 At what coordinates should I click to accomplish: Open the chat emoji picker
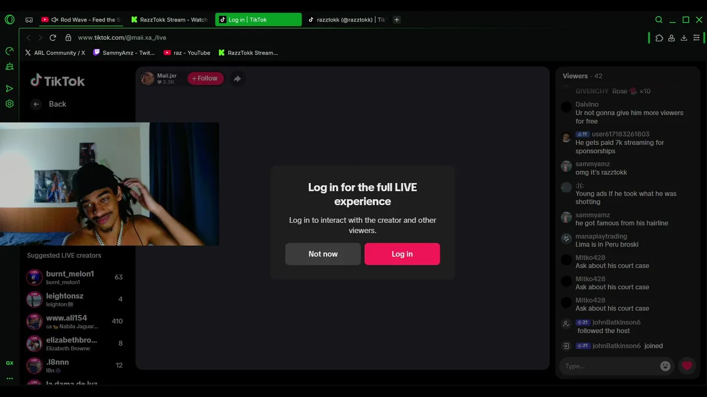pyautogui.click(x=666, y=366)
